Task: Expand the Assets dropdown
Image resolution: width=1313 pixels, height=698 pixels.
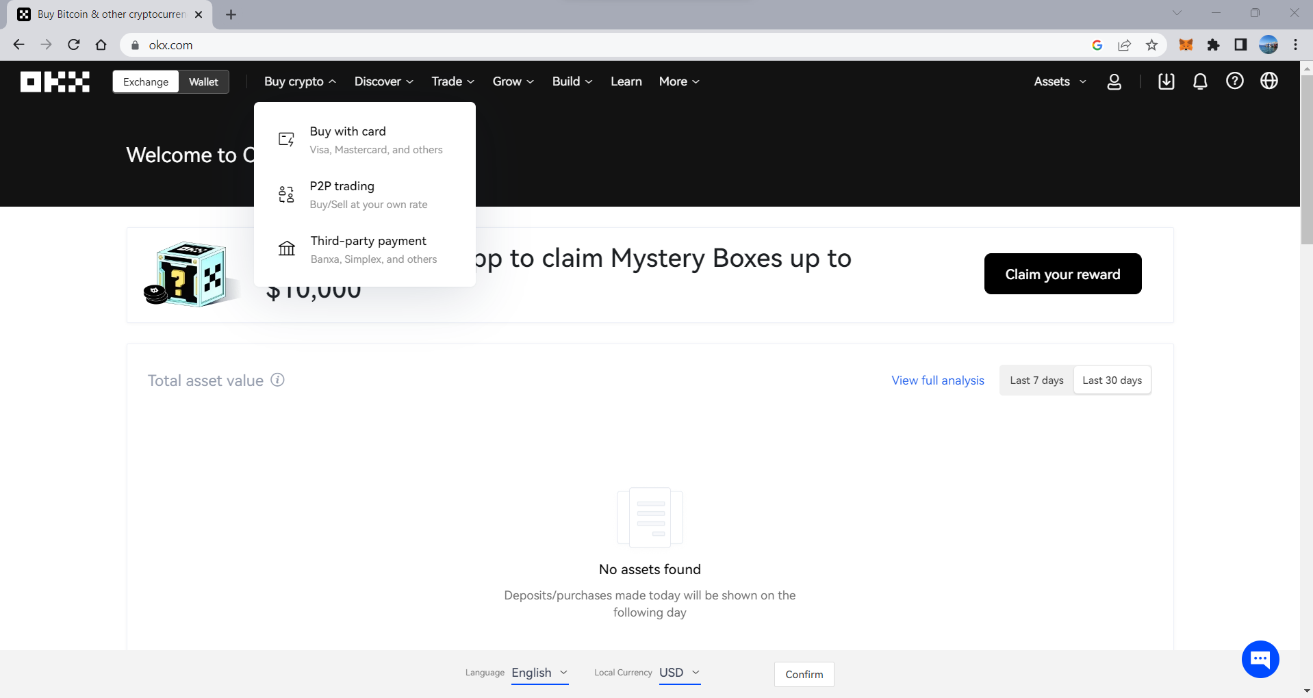Action: (1060, 81)
